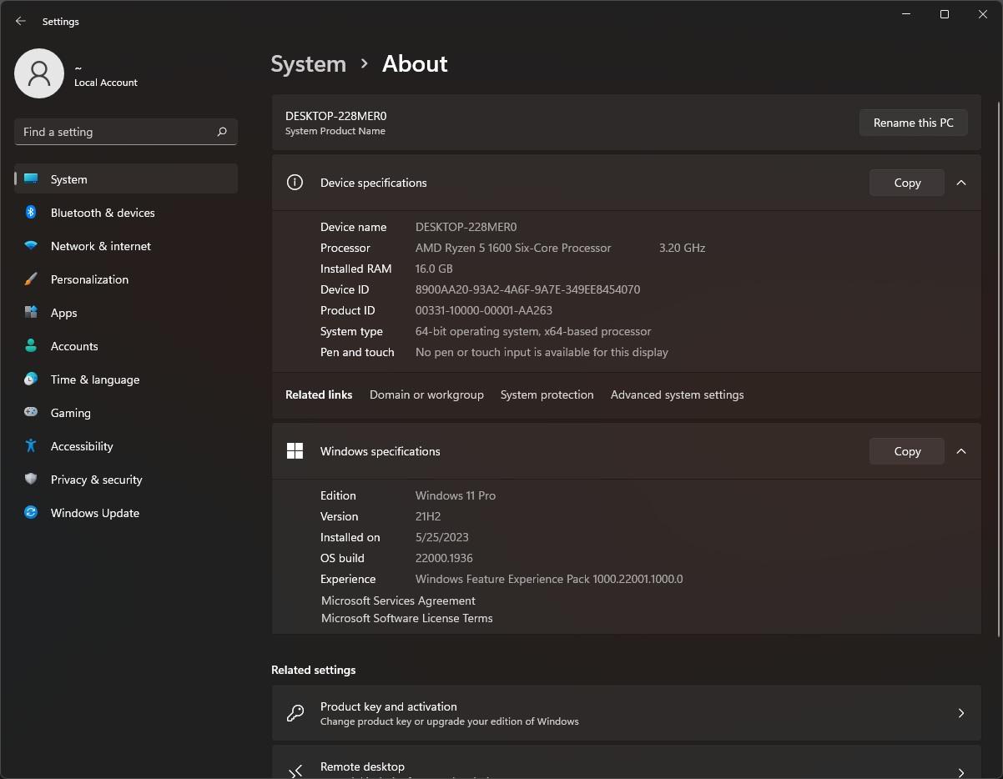Viewport: 1003px width, 779px height.
Task: Open Product key and activation chevron
Action: coord(961,713)
